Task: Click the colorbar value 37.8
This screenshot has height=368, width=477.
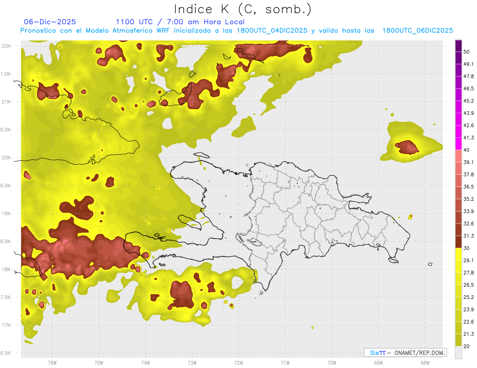Action: click(x=469, y=174)
